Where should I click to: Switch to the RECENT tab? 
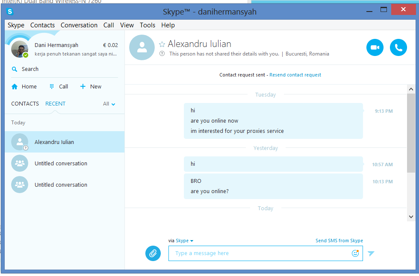click(55, 103)
